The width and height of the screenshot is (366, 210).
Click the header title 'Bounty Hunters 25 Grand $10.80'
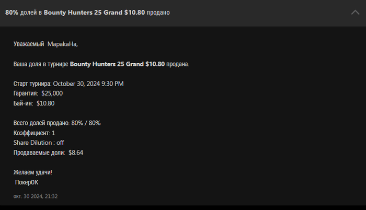(94, 13)
